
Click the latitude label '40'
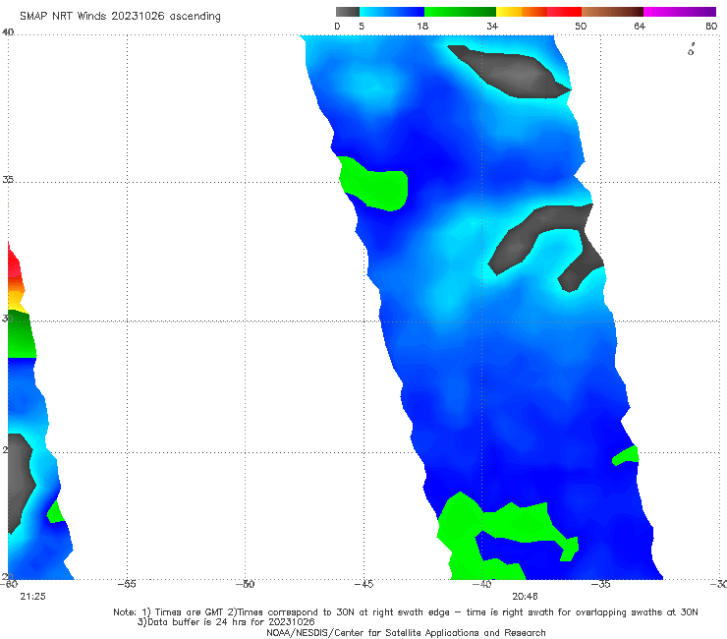[x=8, y=32]
